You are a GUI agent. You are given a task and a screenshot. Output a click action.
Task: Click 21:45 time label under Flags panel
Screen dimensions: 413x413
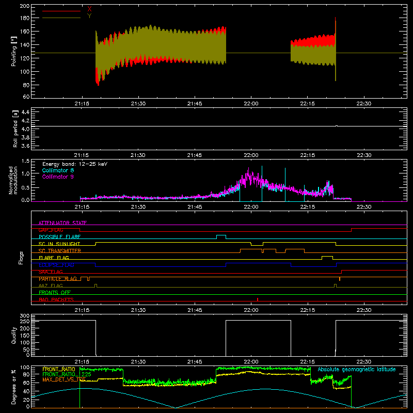pyautogui.click(x=195, y=310)
